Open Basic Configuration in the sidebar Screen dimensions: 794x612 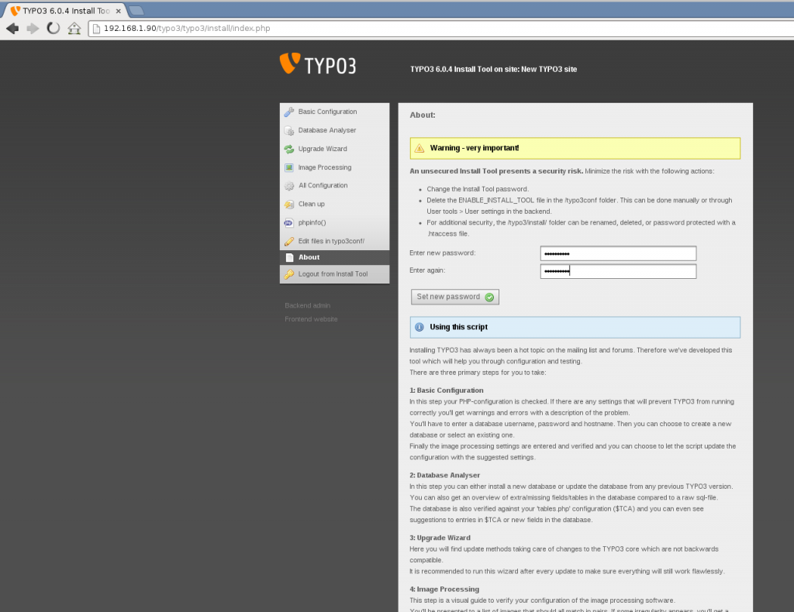[x=327, y=112]
